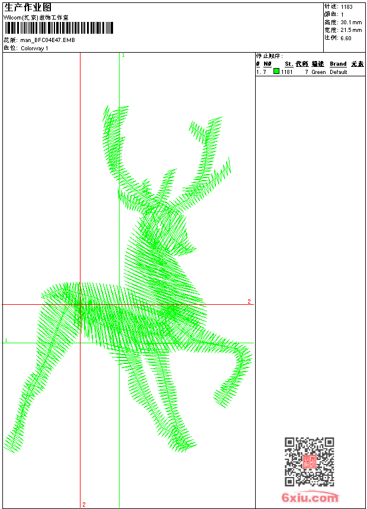Click the 6.60 scale value
The width and height of the screenshot is (367, 509).
click(346, 38)
